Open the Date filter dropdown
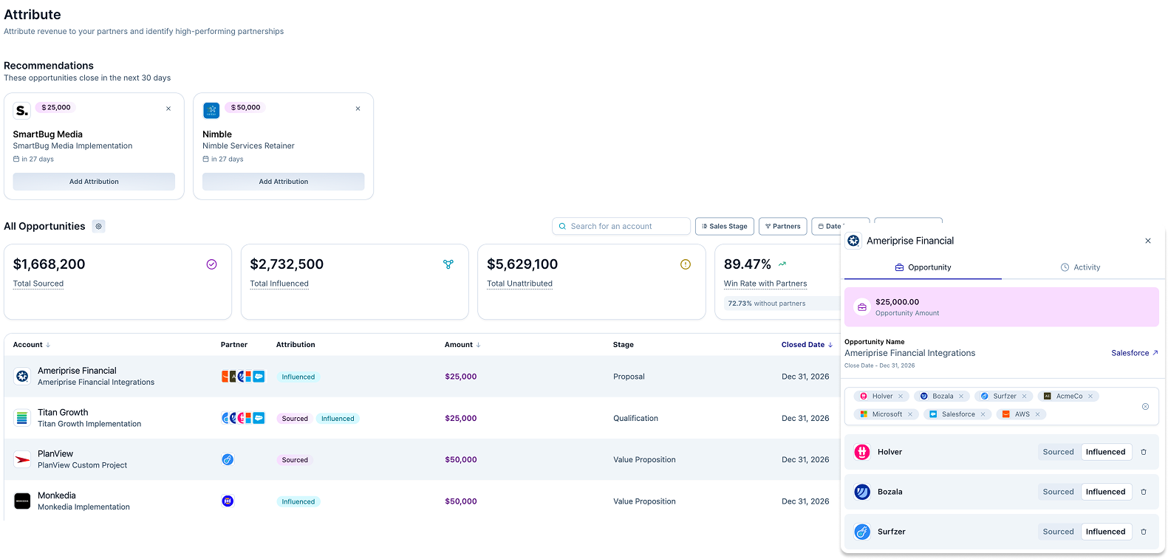Viewport: 1168px width, 559px height. coord(829,226)
